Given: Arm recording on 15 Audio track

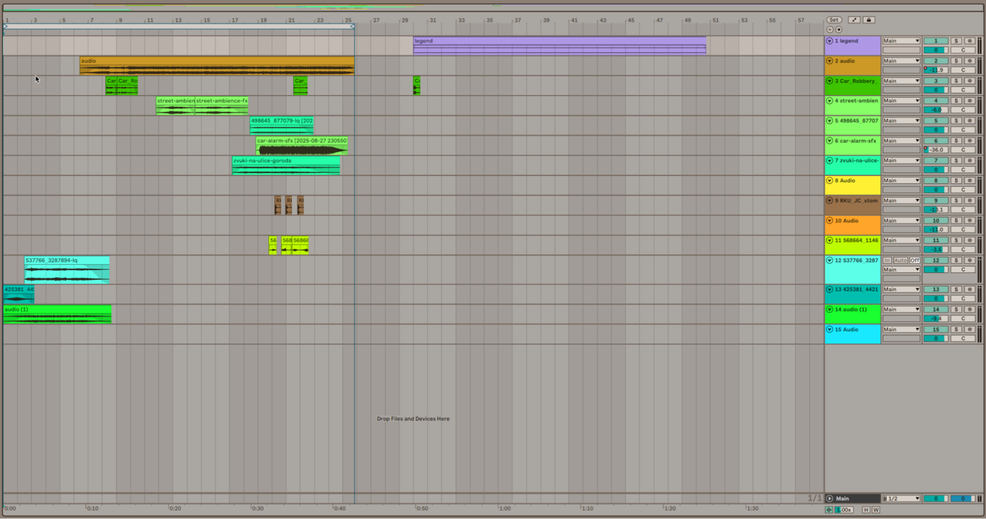Looking at the screenshot, I should [970, 329].
